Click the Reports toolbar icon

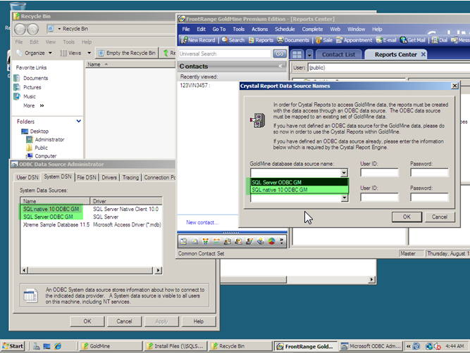point(261,40)
